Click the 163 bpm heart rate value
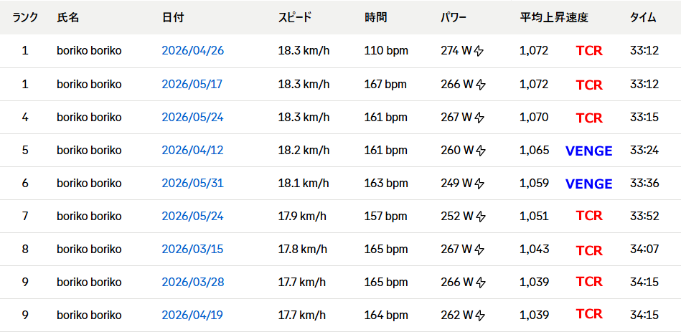The width and height of the screenshot is (681, 332). (386, 183)
